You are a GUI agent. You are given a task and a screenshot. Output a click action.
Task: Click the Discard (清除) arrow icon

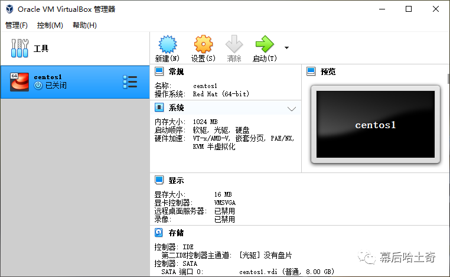point(234,45)
